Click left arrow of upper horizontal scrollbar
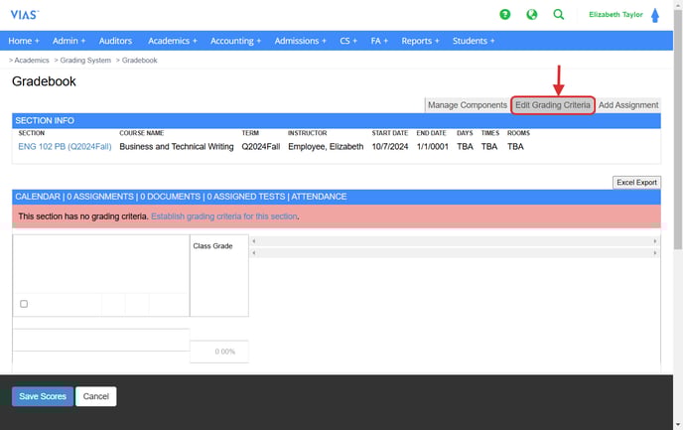683x430 pixels. pos(253,241)
